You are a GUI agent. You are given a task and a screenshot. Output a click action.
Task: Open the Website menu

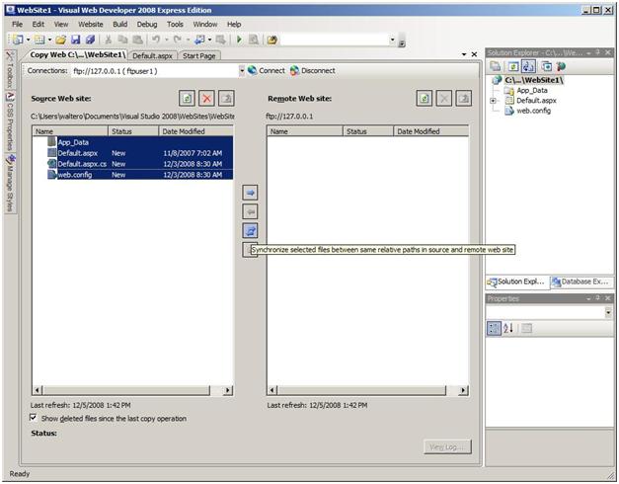90,24
